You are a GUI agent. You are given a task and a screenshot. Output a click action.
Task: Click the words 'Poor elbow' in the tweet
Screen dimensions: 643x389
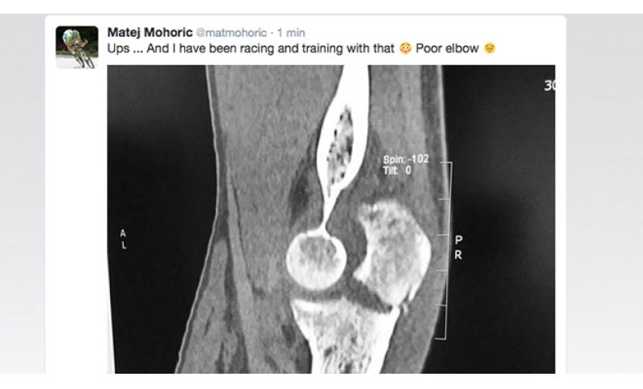tap(447, 49)
